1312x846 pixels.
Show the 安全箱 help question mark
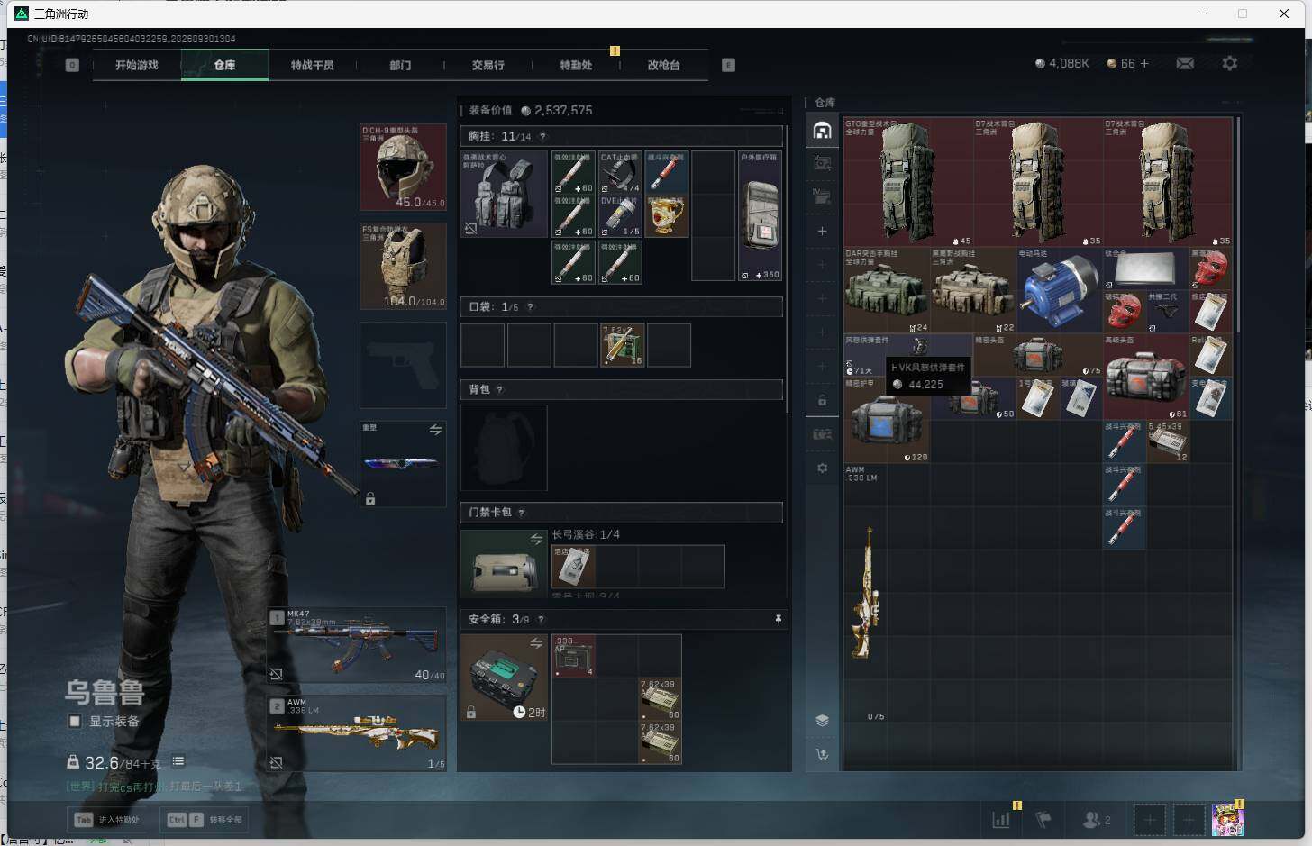point(541,620)
